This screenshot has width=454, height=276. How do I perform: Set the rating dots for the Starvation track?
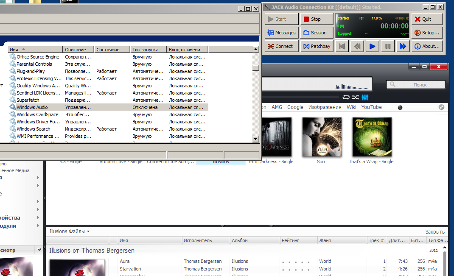pos(296,270)
